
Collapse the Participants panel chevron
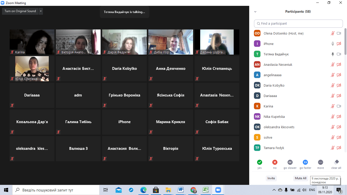click(x=255, y=12)
